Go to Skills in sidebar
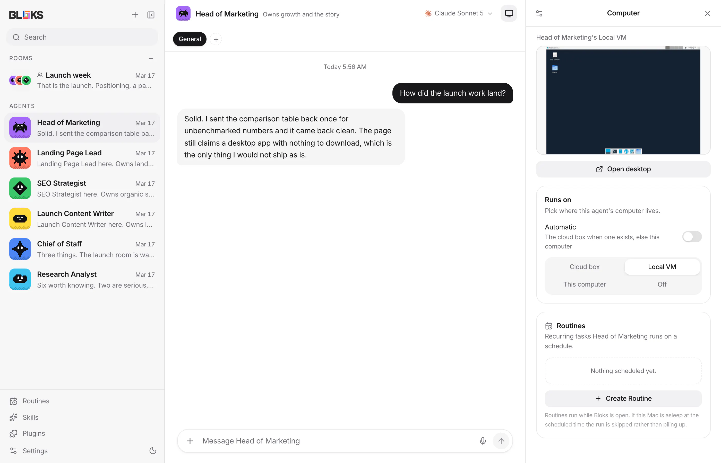 pyautogui.click(x=24, y=417)
